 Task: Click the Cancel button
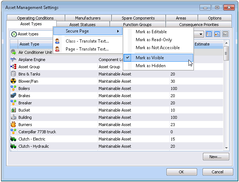[x=218, y=172]
